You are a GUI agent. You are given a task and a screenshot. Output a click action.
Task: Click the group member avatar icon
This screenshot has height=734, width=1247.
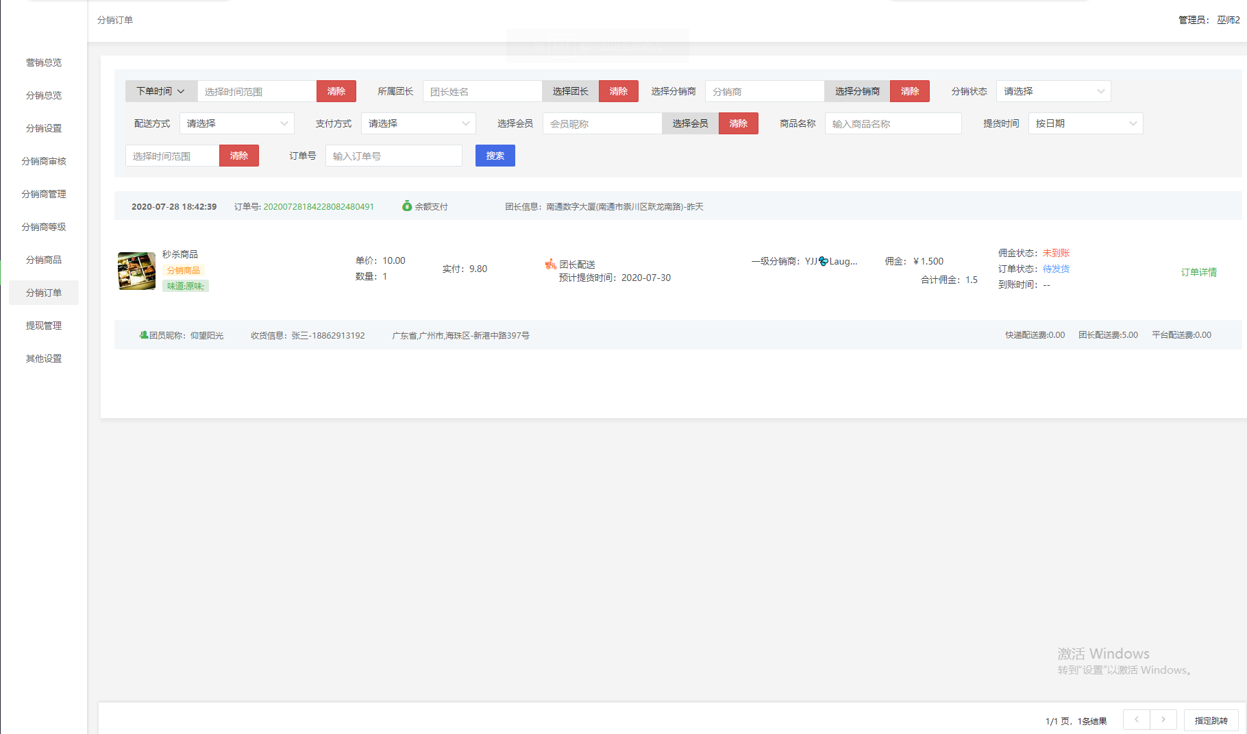144,335
